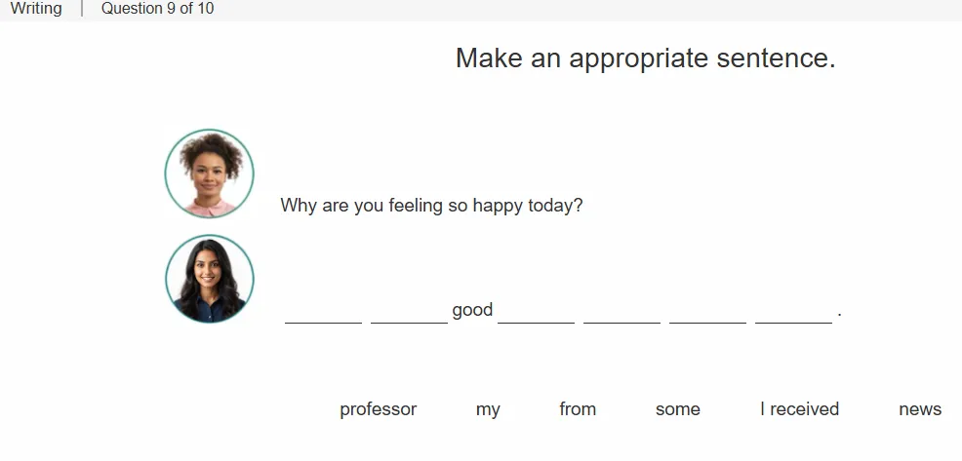Click the "I received" word tile
This screenshot has width=962, height=461.
[799, 409]
